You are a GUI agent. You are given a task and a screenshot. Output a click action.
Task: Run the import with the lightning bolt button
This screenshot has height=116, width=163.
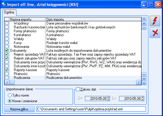coord(155,21)
